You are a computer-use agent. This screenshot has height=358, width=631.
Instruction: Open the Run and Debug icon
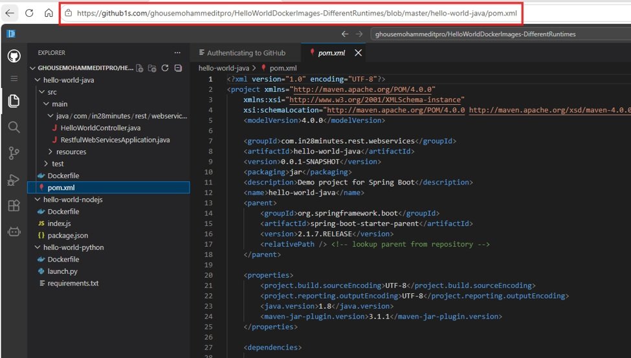(x=14, y=179)
